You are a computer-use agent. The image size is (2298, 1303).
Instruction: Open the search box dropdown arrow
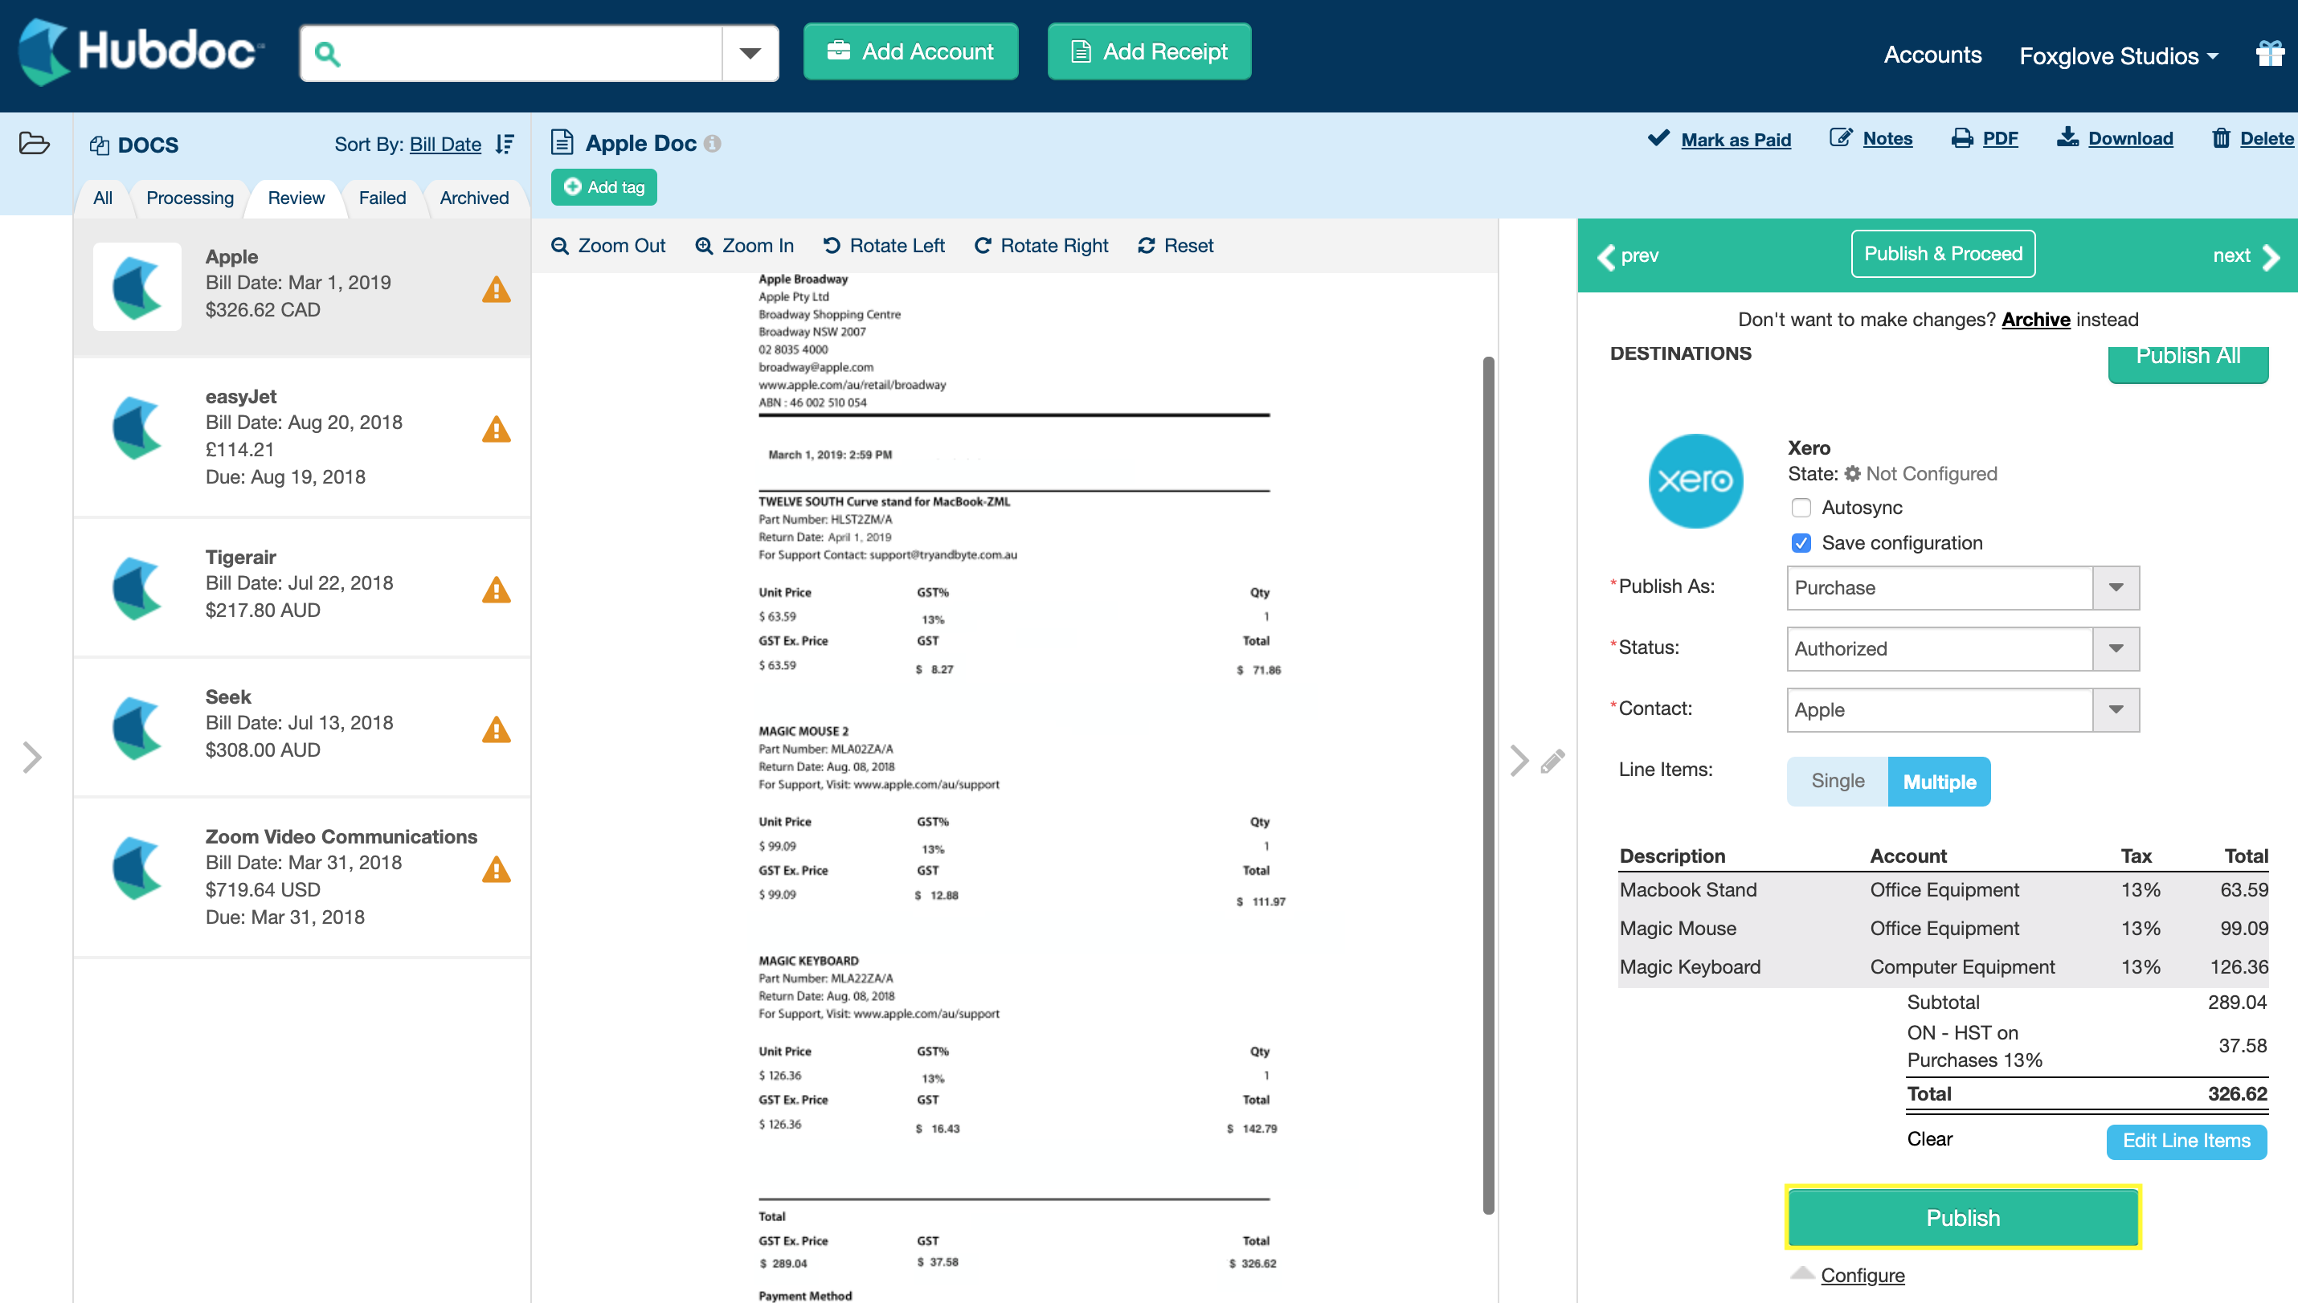coord(750,54)
